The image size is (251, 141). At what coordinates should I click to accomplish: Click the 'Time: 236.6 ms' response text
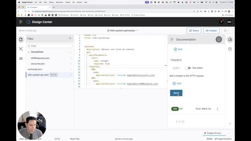(203, 109)
